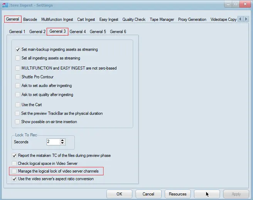This screenshot has height=200, width=253.
Task: Click inside the Seconds input field
Action: point(53,142)
